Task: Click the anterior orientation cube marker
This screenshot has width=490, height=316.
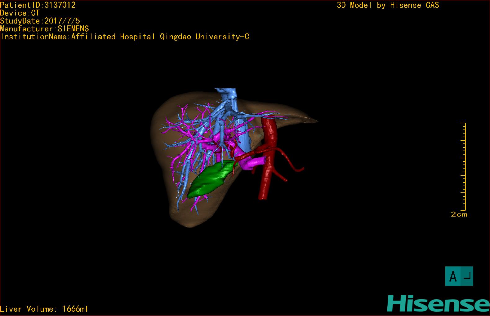Action: tap(459, 276)
